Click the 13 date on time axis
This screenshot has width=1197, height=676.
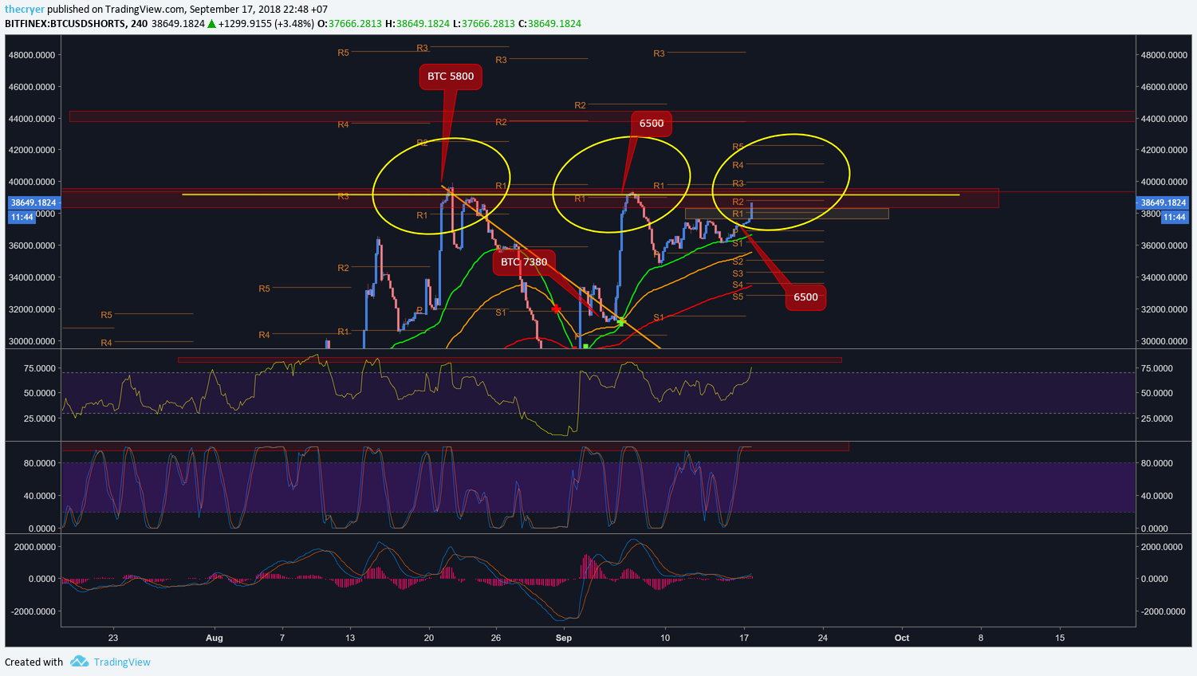click(x=350, y=638)
